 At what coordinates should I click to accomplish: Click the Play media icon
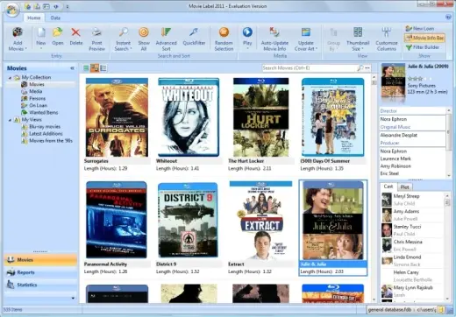(247, 32)
